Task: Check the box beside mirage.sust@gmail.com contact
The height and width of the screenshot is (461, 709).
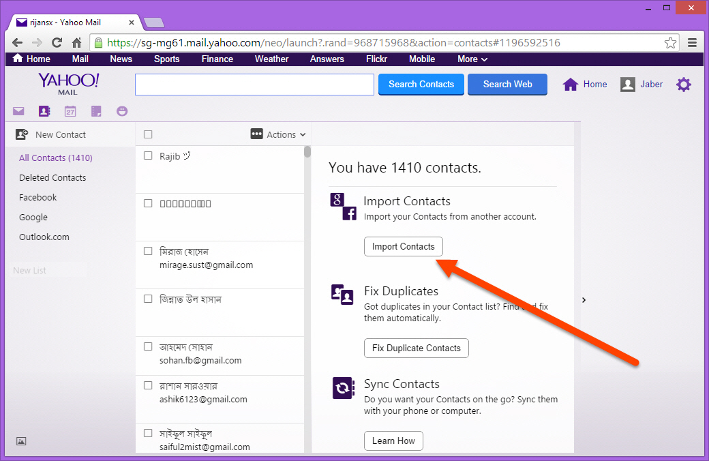Action: coord(148,251)
